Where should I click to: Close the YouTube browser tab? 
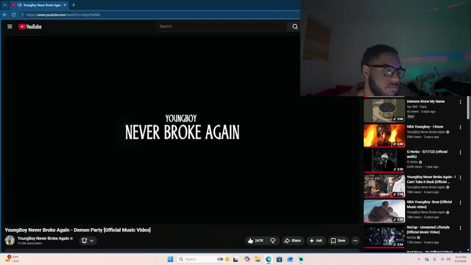pos(65,5)
